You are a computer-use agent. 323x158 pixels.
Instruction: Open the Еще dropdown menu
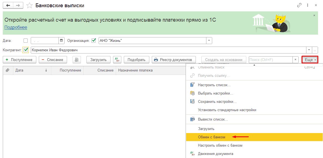(310, 60)
